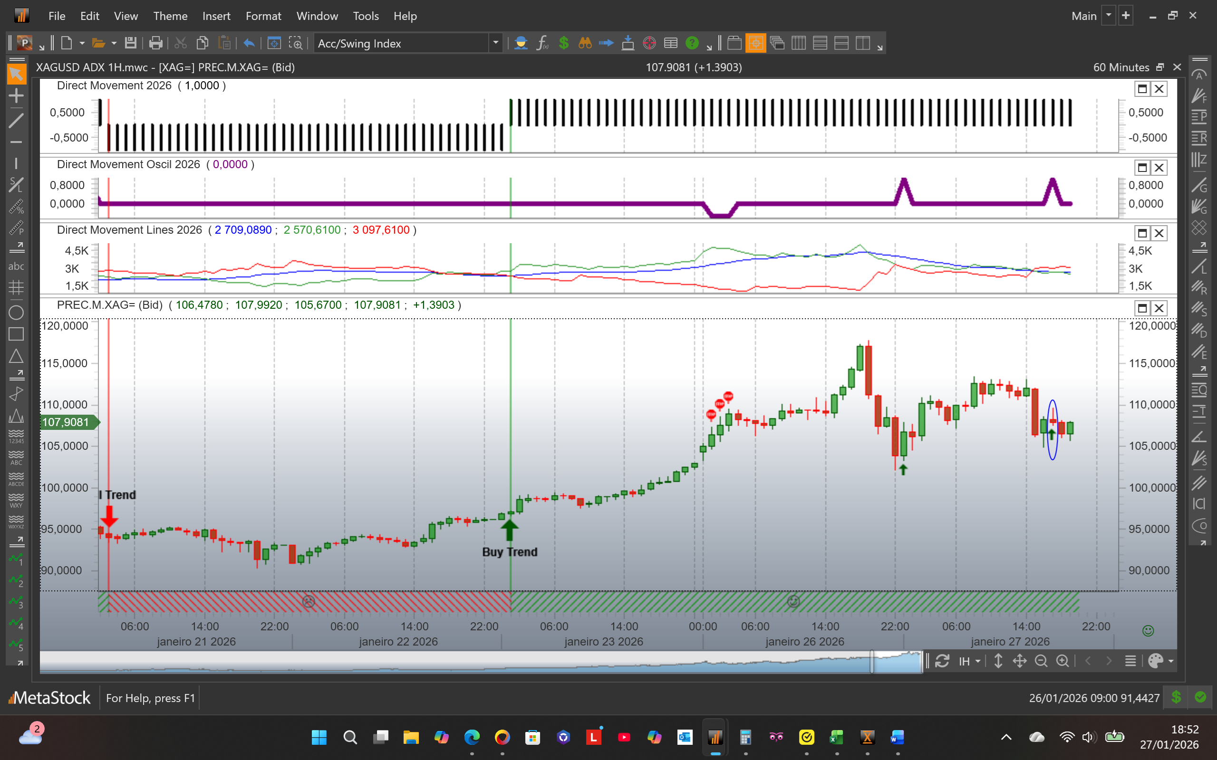Open the 1H periodicity dropdown arrow
1217x760 pixels.
977,661
